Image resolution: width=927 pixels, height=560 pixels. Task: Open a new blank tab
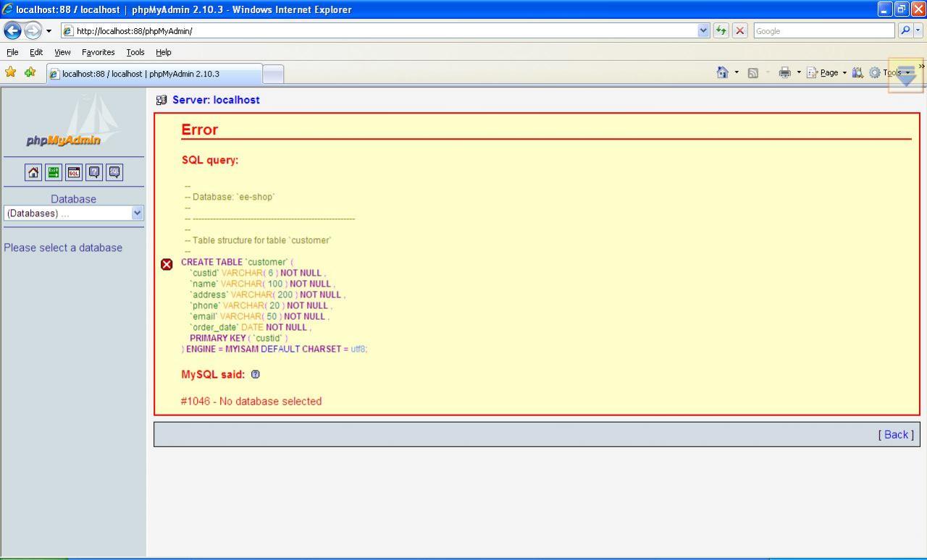point(273,74)
